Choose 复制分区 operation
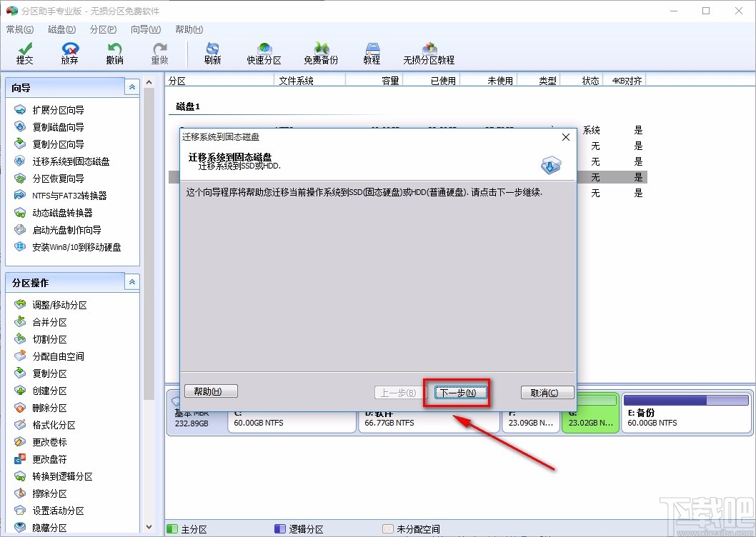Image resolution: width=756 pixels, height=537 pixels. pyautogui.click(x=41, y=373)
